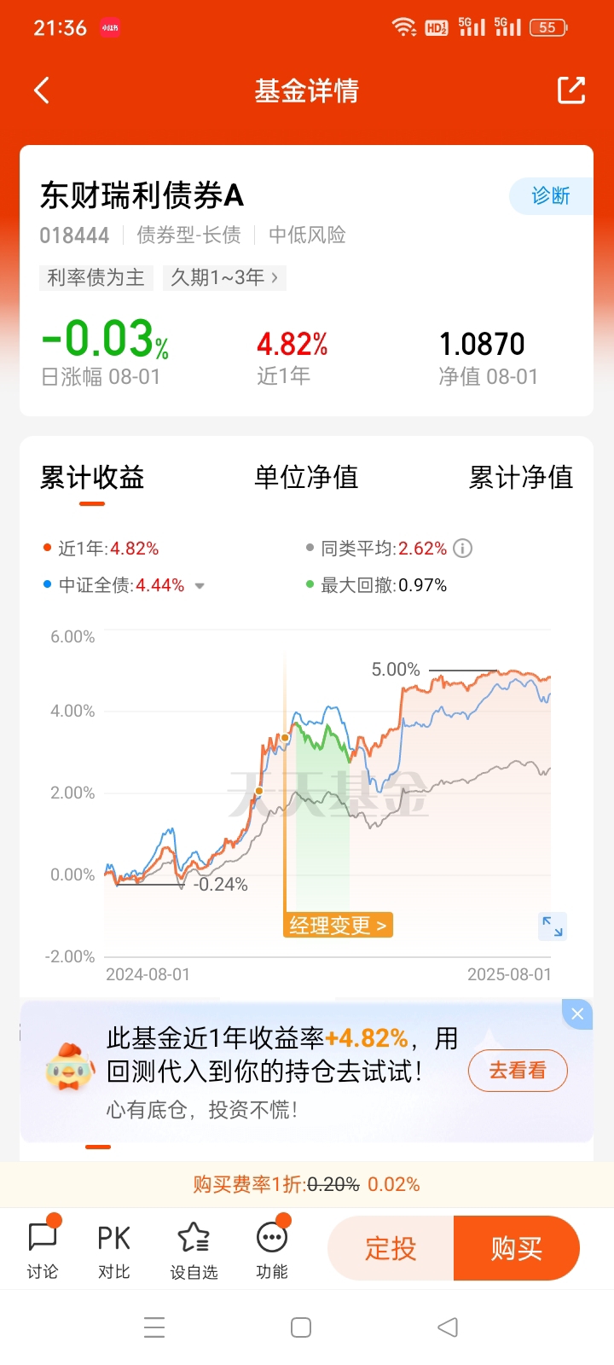Open 中证全债 benchmark dropdown arrow

pos(200,586)
